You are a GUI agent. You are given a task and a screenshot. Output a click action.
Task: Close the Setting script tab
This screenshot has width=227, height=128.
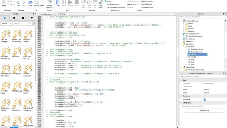[x=66, y=14]
